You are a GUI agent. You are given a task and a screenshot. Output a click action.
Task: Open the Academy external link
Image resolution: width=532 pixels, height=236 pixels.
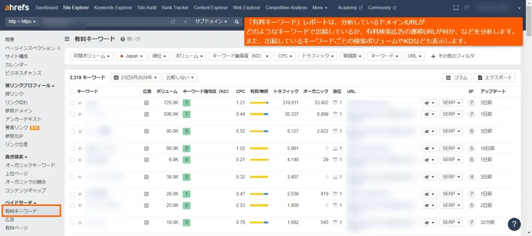pos(350,7)
